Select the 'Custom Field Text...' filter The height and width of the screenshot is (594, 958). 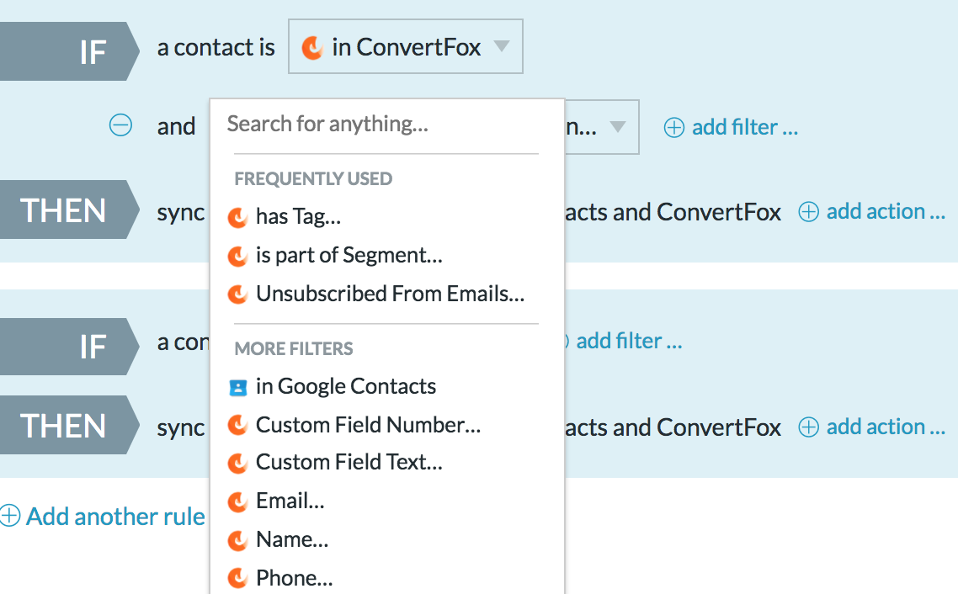tap(349, 462)
